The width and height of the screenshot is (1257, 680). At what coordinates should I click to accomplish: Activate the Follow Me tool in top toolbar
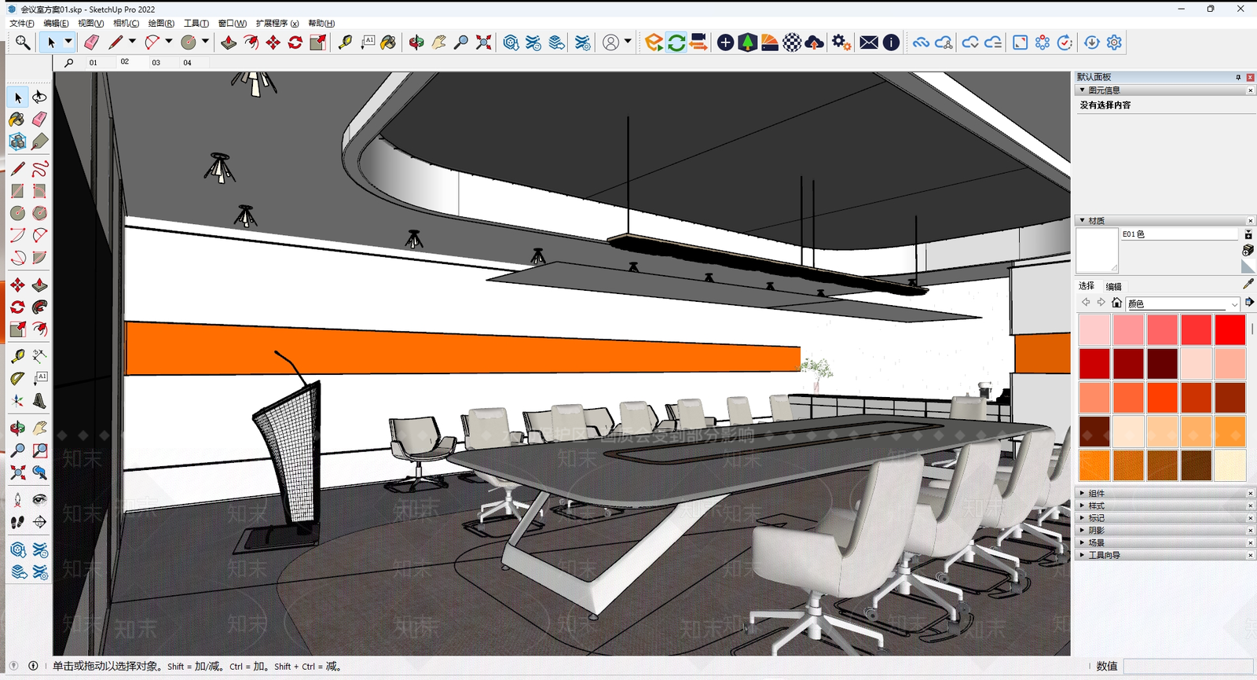pos(251,42)
